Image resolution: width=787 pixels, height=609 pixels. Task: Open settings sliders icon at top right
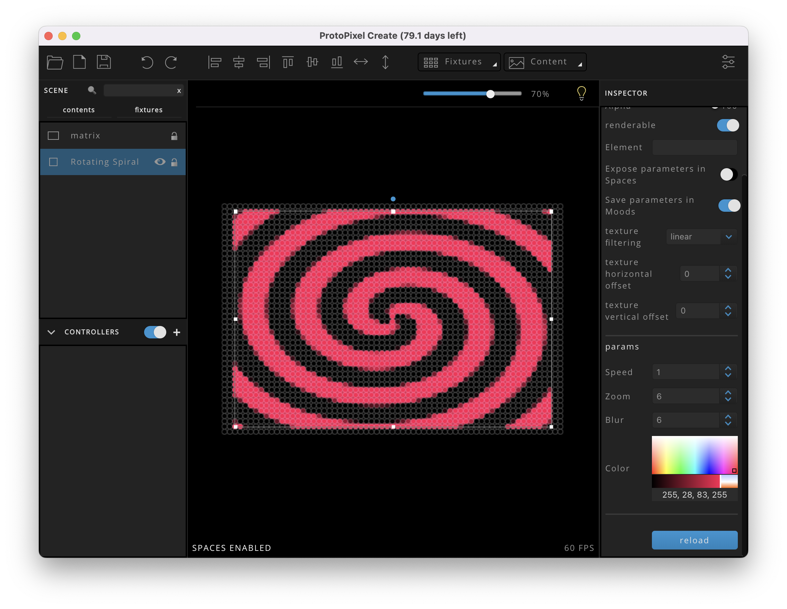click(x=728, y=62)
